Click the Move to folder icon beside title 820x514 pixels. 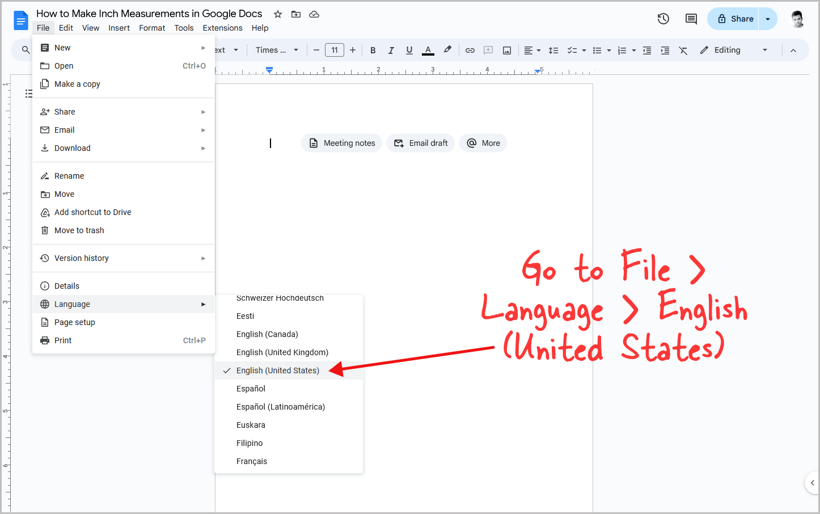click(296, 14)
